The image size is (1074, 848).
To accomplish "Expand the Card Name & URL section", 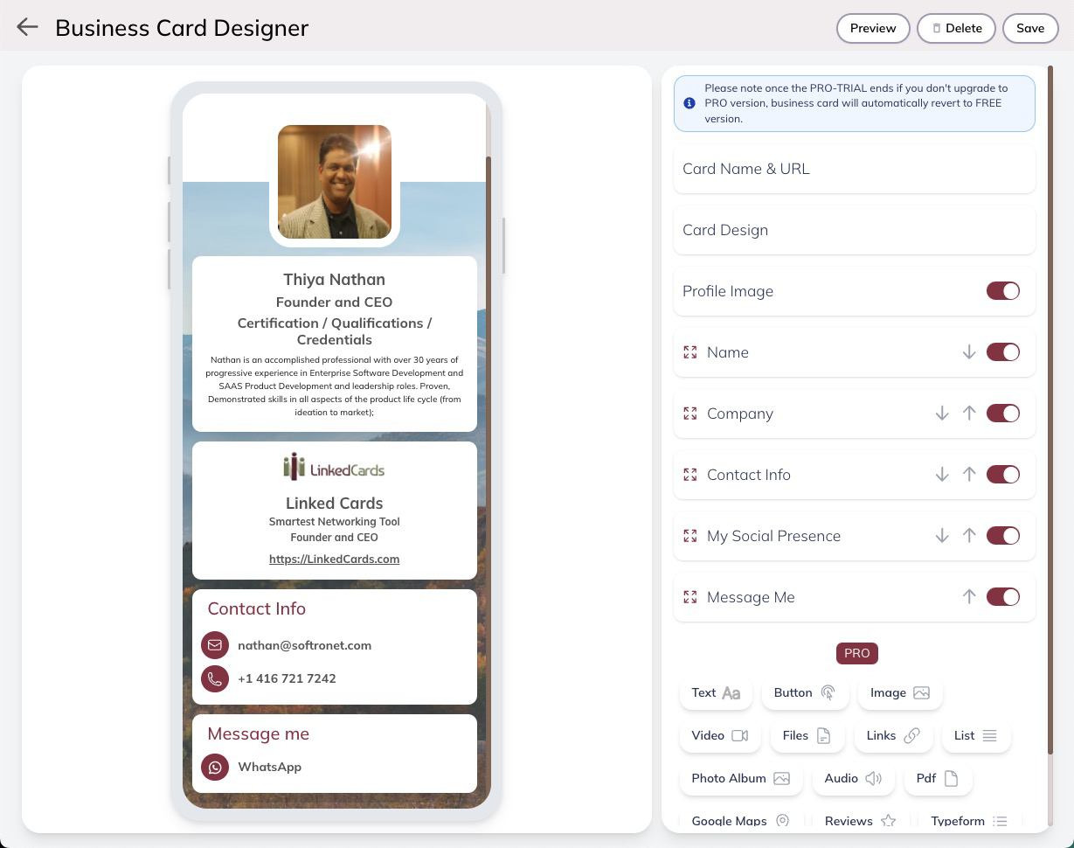I will (x=854, y=169).
